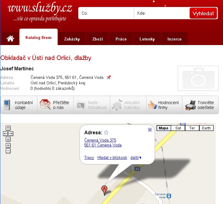The height and width of the screenshot is (204, 223).
Task: Pan the map down
Action: 8,139
